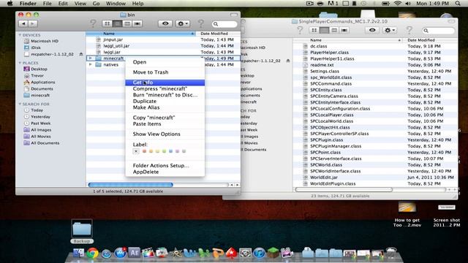Open the Trash in the Dock
This screenshot has width=468, height=263.
(x=391, y=253)
